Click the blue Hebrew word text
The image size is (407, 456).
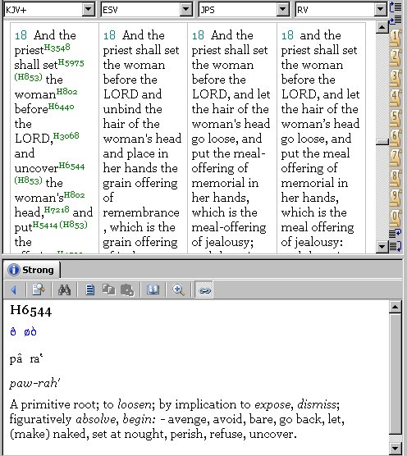tap(23, 332)
